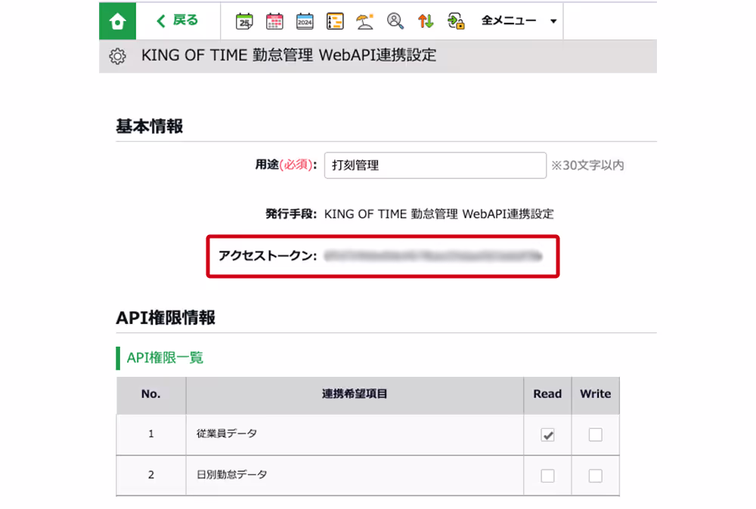Click the 基本情報 section heading
The height and width of the screenshot is (509, 756).
(x=150, y=126)
